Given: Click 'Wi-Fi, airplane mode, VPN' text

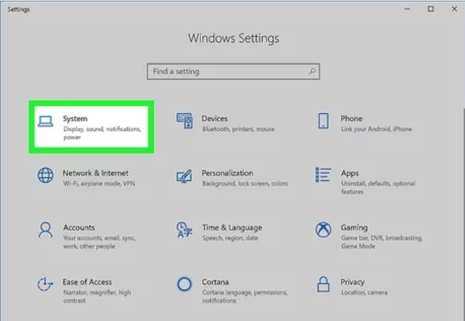Looking at the screenshot, I should 99,184.
